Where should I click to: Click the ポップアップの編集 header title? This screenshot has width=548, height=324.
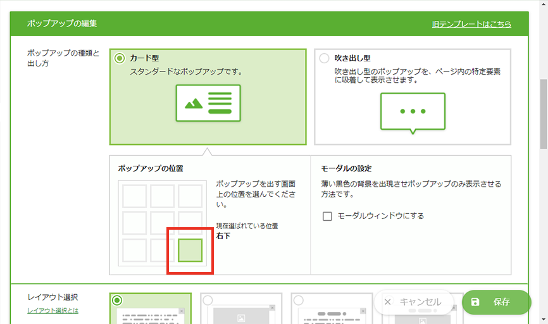click(62, 23)
